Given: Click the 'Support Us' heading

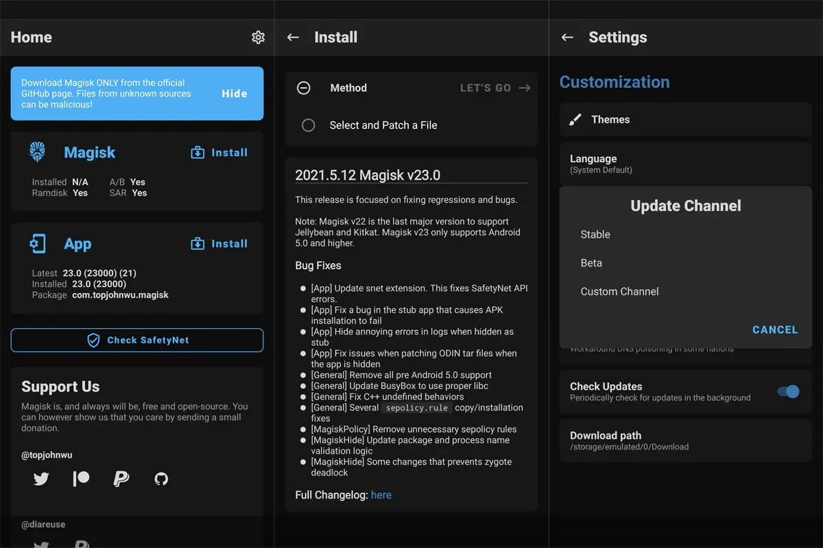Looking at the screenshot, I should pyautogui.click(x=60, y=387).
